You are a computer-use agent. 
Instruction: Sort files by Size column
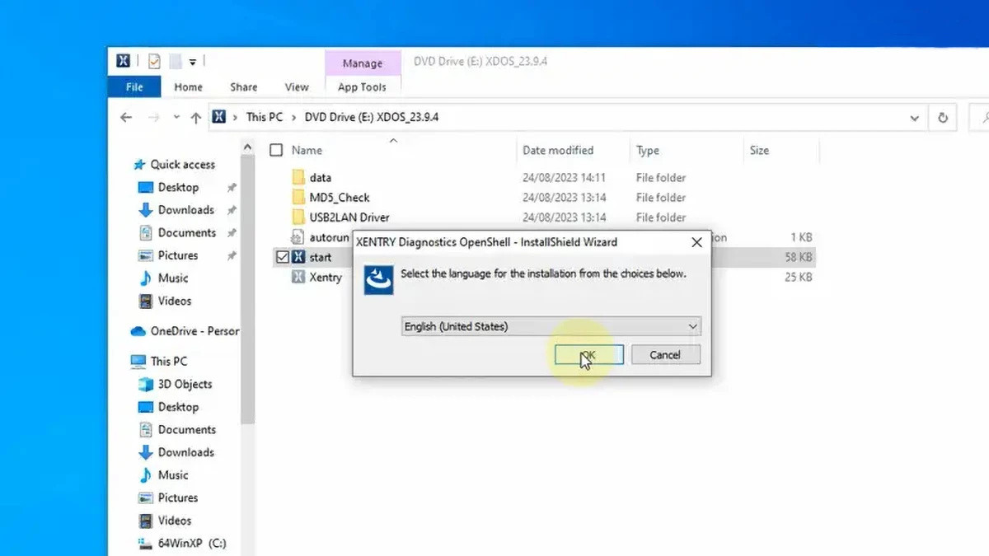click(x=759, y=150)
